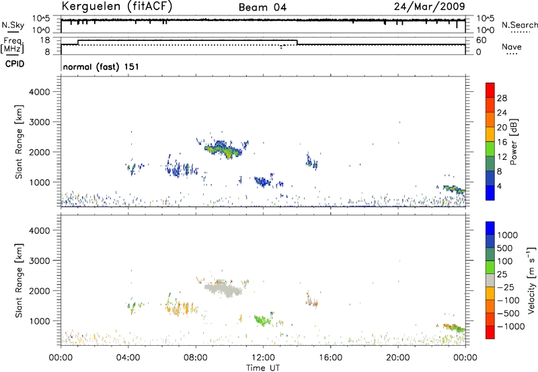This screenshot has width=538, height=372.
Task: Click the '18' frequency axis value
Action: coord(44,40)
